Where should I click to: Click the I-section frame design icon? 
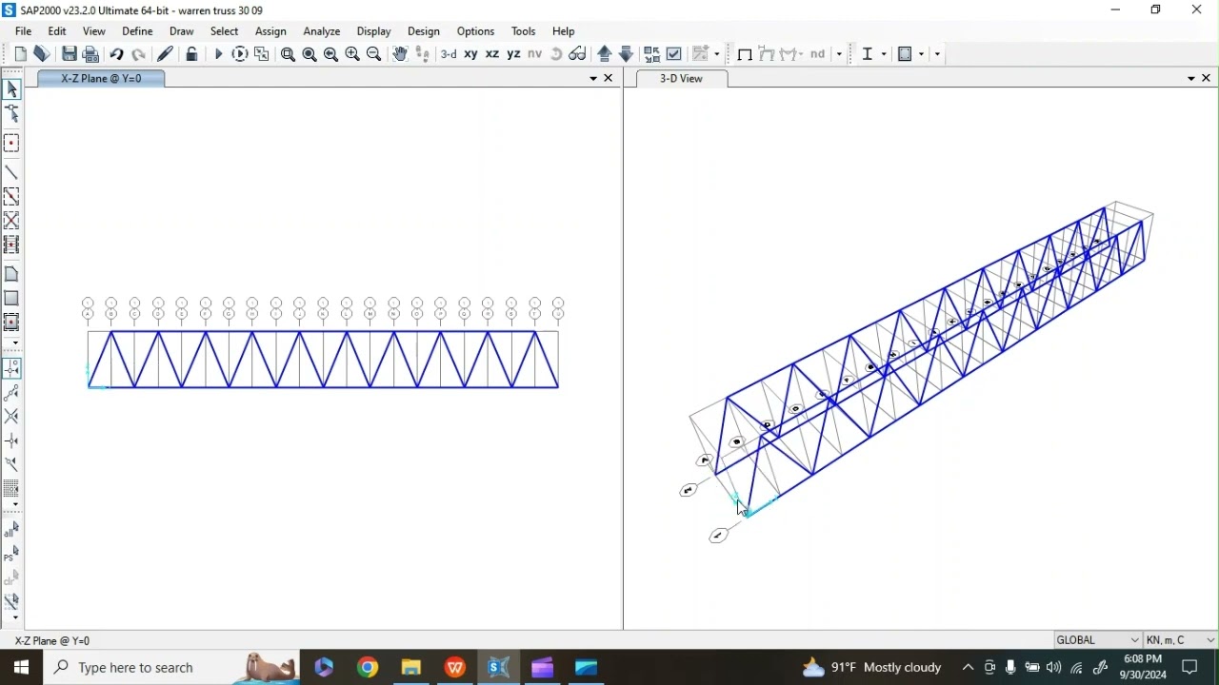pos(868,54)
